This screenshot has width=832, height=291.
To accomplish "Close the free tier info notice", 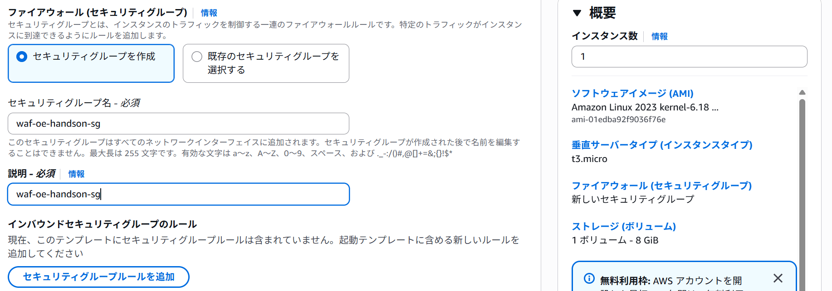I will pyautogui.click(x=778, y=278).
